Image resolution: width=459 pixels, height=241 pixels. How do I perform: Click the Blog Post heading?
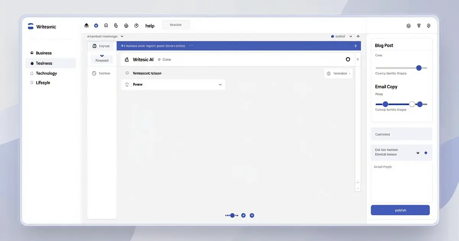pos(384,46)
